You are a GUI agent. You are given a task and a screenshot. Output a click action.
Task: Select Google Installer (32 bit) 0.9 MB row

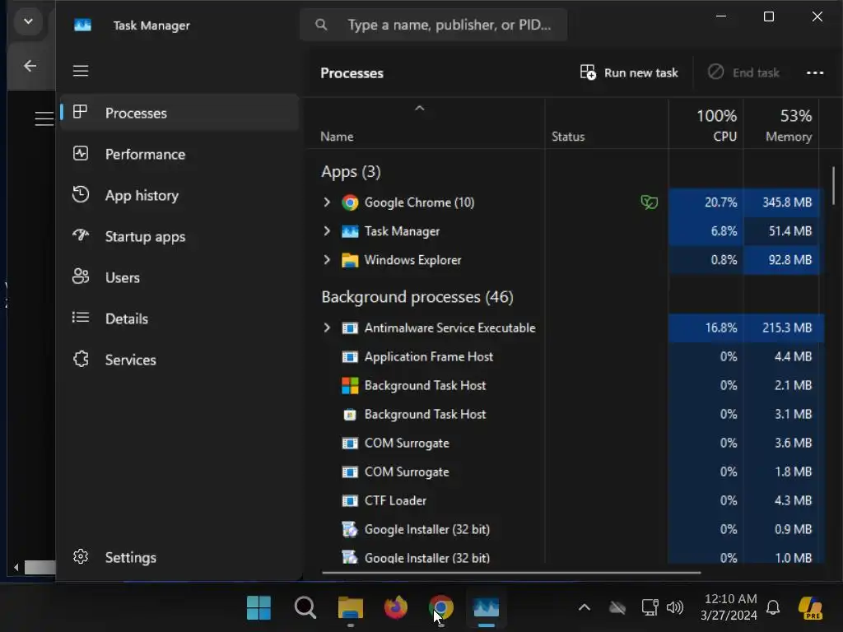point(565,529)
